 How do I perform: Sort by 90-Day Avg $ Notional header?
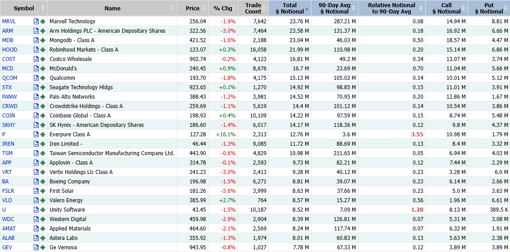tap(335, 8)
